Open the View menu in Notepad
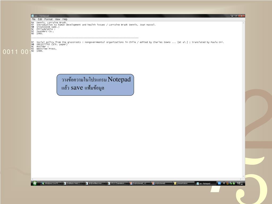Screen dimensions: 272x204 58,19
